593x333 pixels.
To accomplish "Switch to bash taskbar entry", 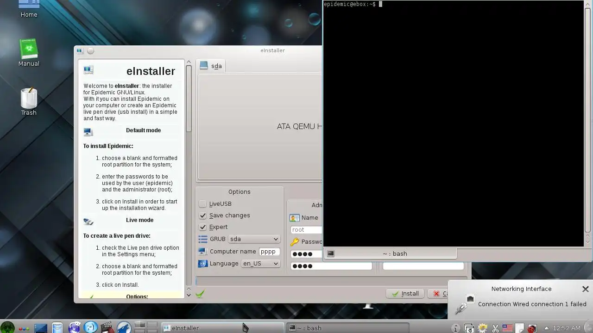I will coord(347,328).
